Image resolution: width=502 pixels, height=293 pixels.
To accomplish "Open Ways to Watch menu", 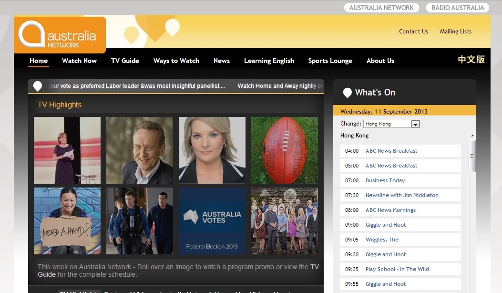I will point(176,61).
